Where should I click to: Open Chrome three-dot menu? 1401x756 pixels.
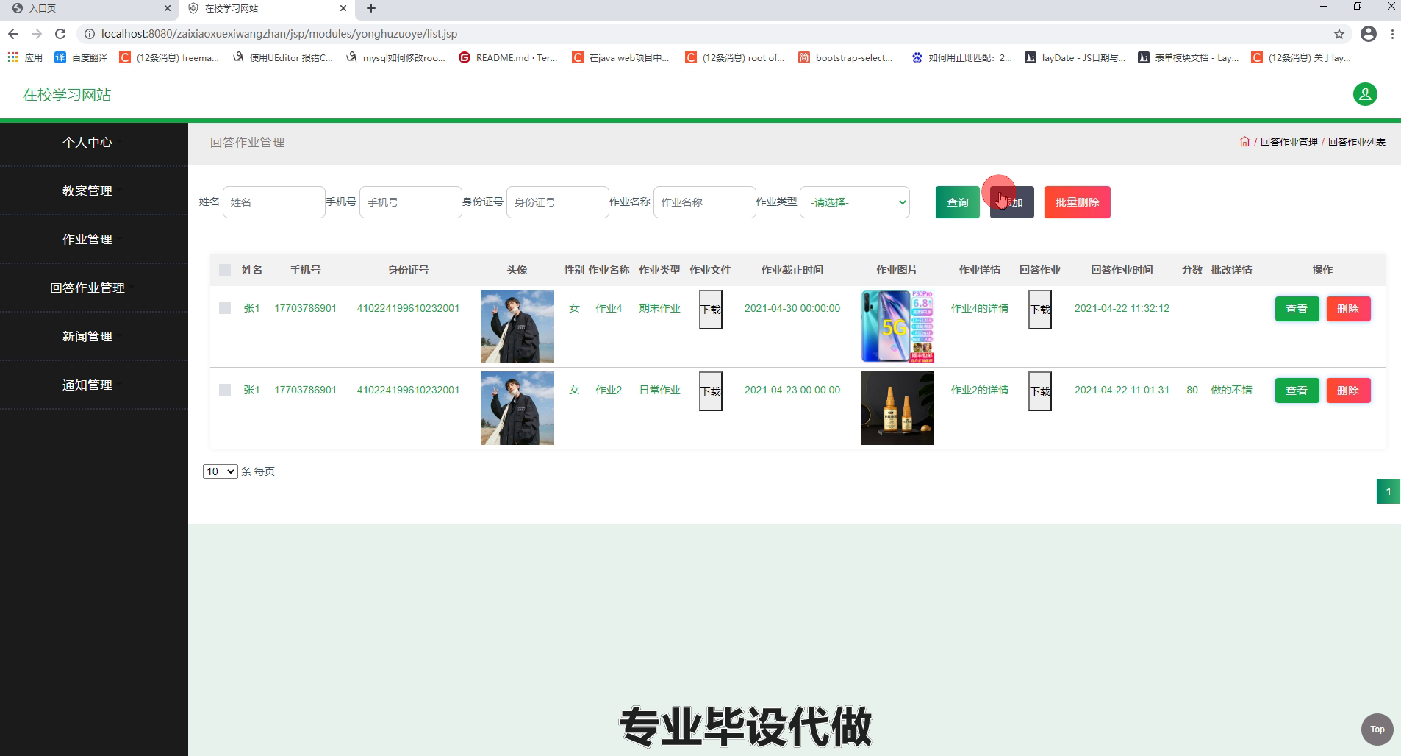coord(1392,34)
